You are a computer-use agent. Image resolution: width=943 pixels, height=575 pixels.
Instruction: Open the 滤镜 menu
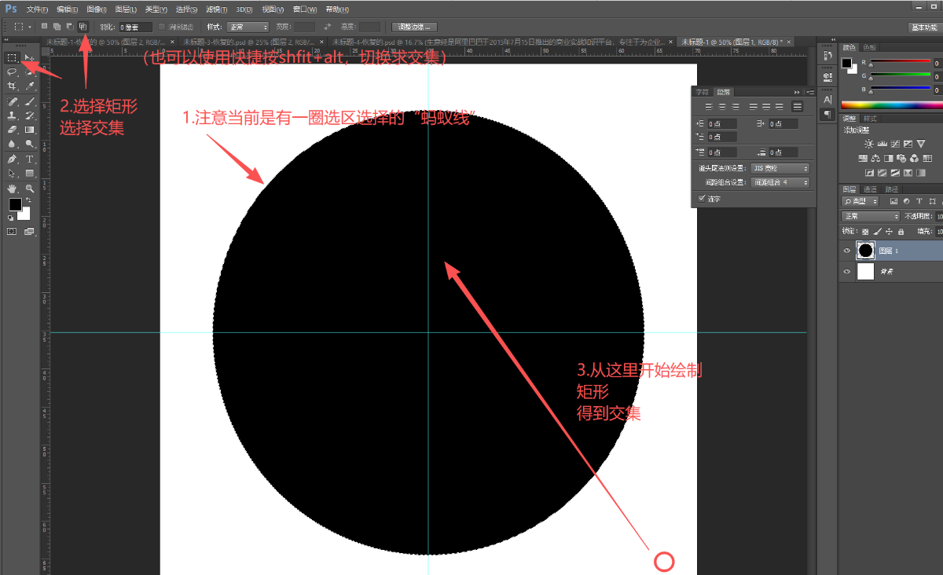tap(213, 9)
